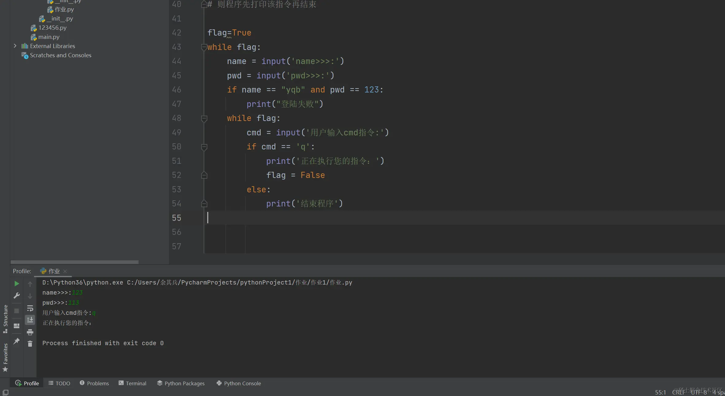725x396 pixels.
Task: Switch to the Python Console tab
Action: click(x=239, y=383)
